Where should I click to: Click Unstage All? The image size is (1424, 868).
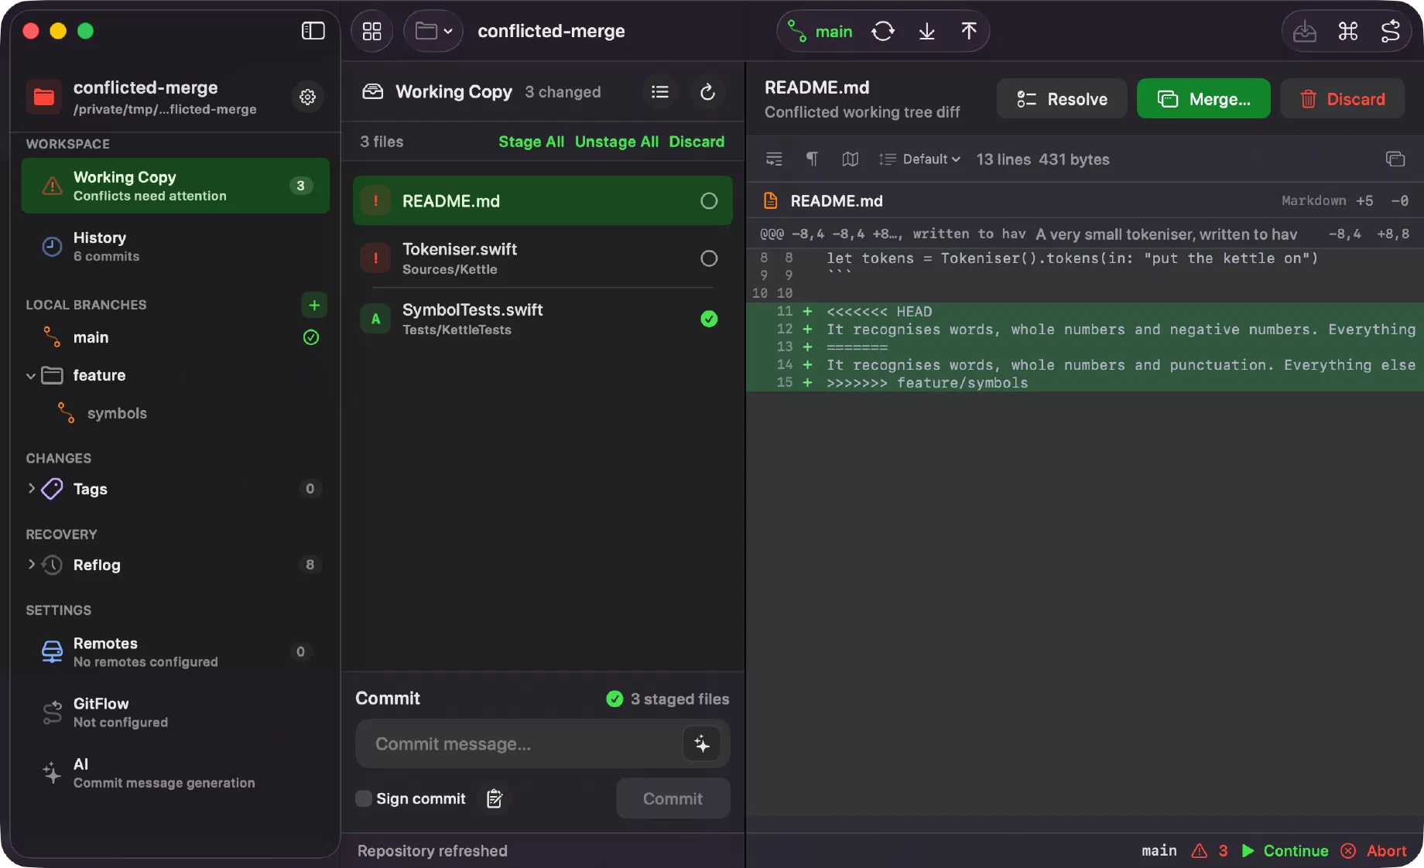click(617, 142)
